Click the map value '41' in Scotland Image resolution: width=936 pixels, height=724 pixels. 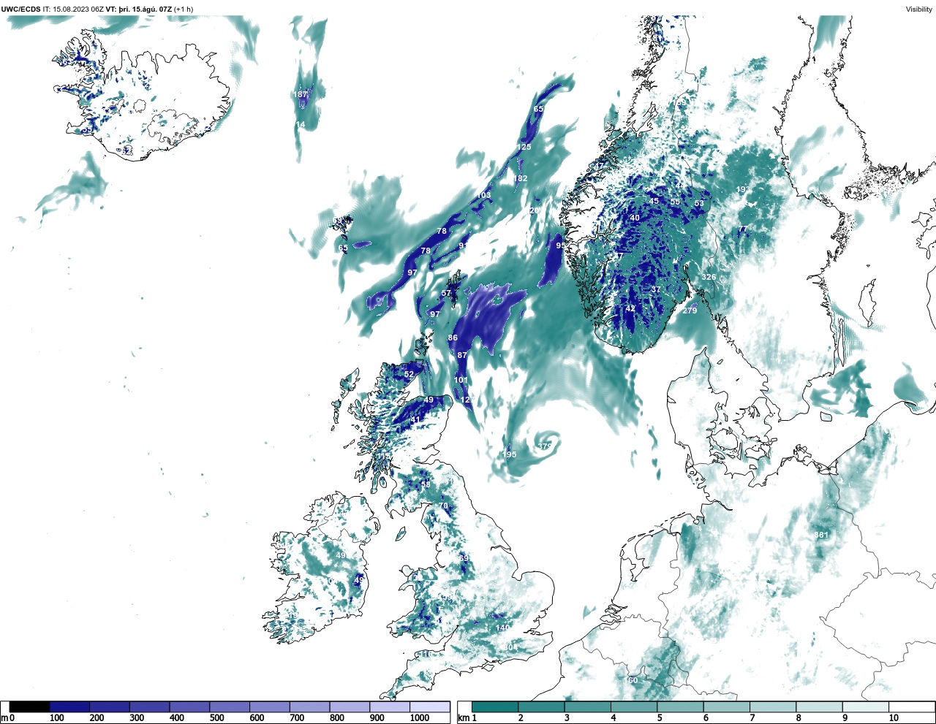coord(415,419)
